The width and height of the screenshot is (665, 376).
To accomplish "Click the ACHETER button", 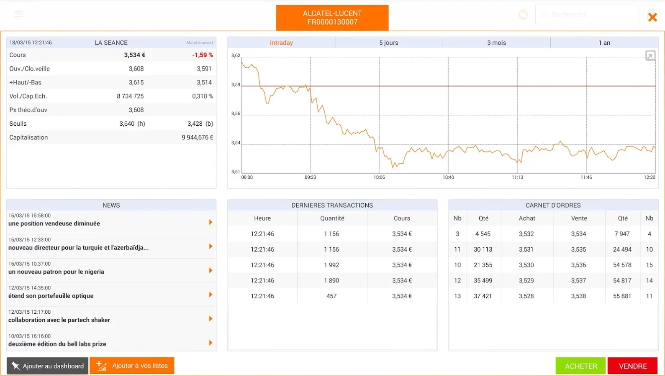I will pyautogui.click(x=580, y=366).
